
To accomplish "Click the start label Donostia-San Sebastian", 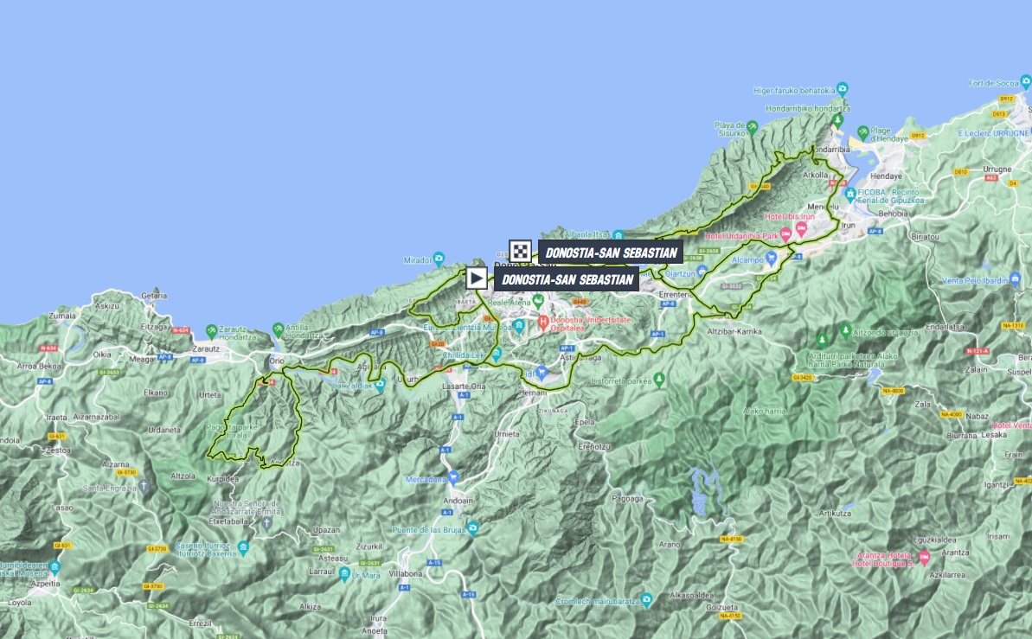I will [567, 278].
